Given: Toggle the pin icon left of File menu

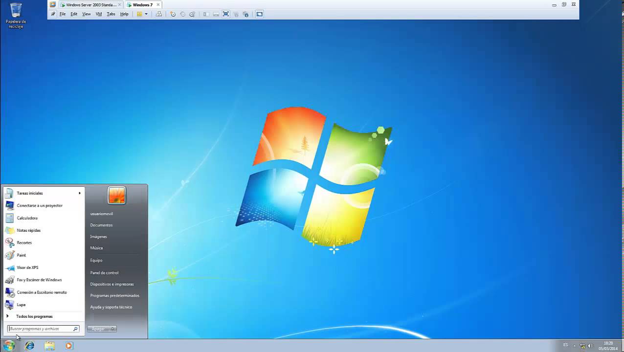Looking at the screenshot, I should (53, 14).
